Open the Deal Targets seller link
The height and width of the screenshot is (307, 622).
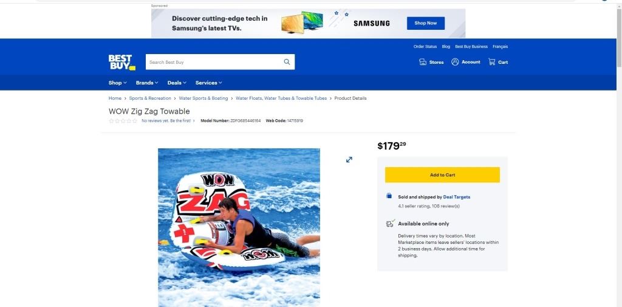457,197
